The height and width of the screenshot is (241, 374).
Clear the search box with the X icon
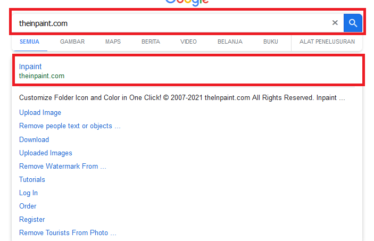335,23
